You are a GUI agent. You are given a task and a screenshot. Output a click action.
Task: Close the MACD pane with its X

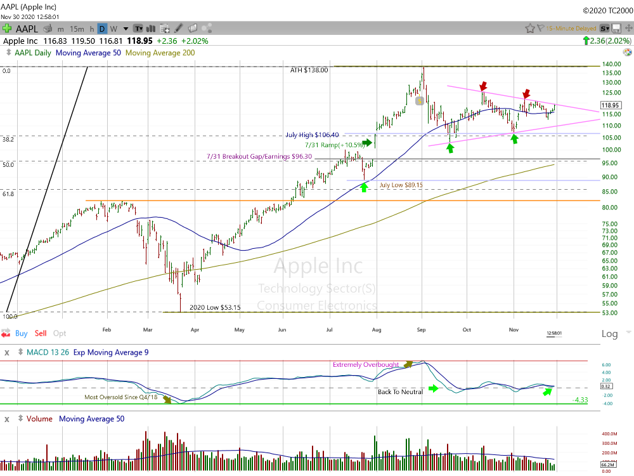tap(7, 352)
